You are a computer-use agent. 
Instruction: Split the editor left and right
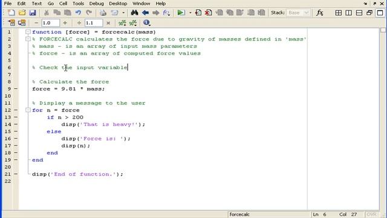pyautogui.click(x=349, y=13)
